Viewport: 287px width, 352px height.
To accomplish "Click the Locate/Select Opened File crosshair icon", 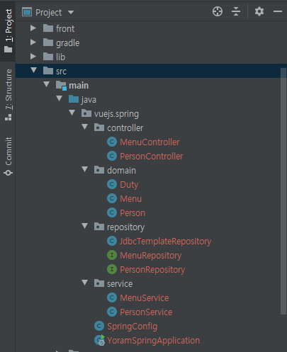I will (218, 11).
